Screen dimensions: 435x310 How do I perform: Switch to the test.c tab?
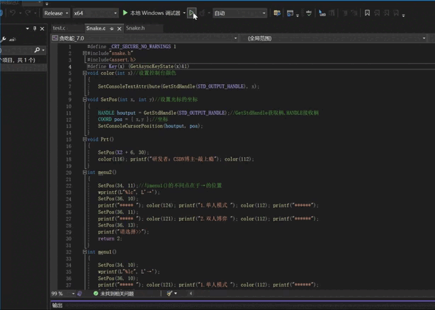[60, 28]
